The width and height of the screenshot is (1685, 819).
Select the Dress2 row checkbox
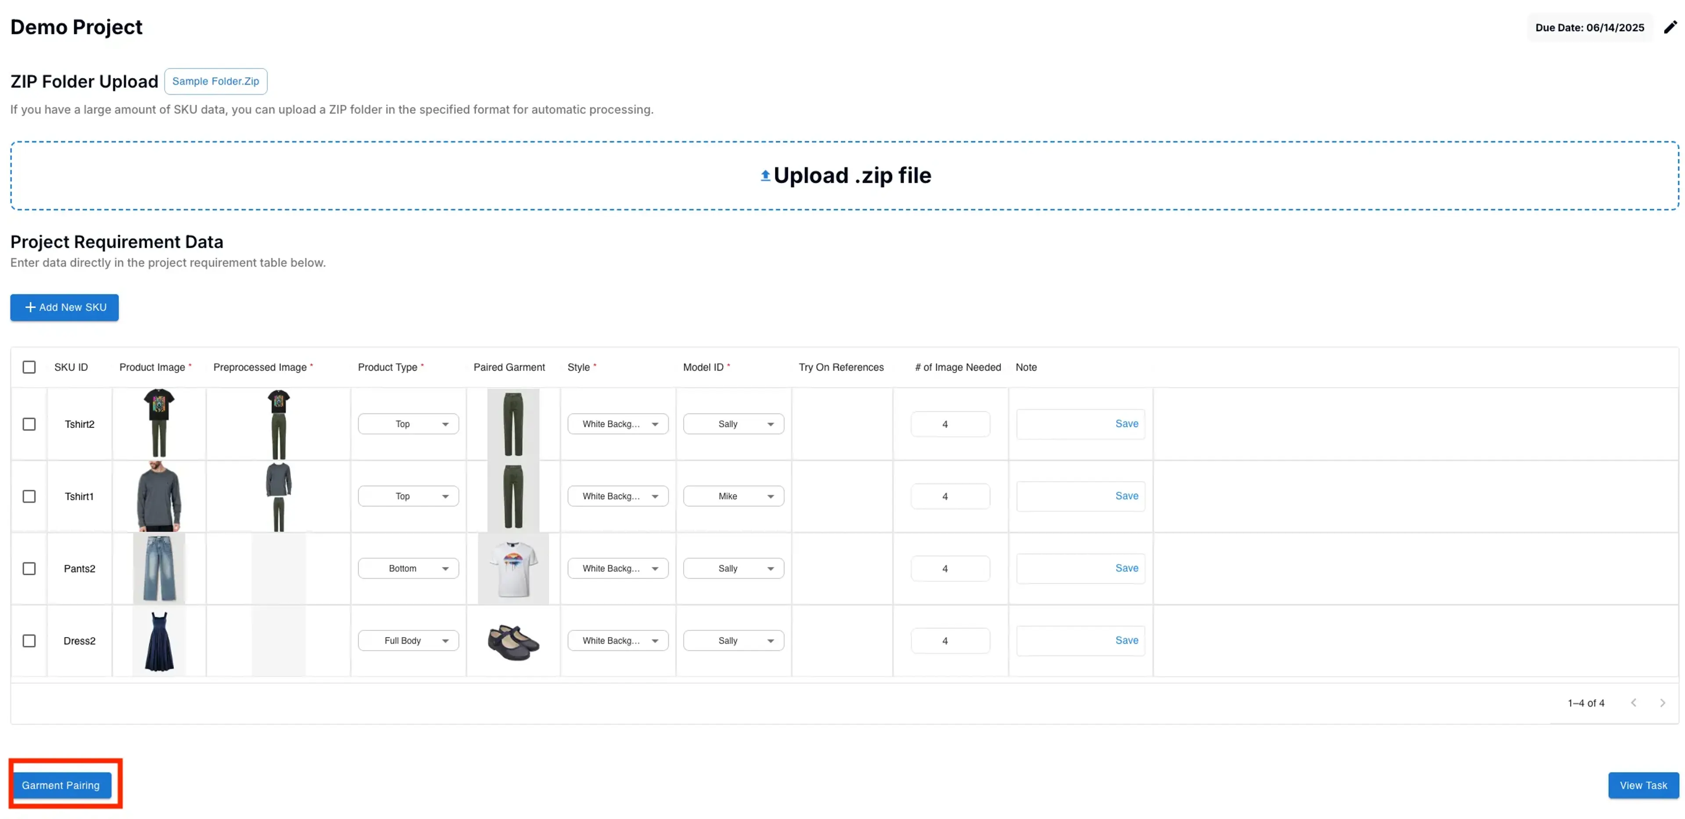pyautogui.click(x=29, y=641)
